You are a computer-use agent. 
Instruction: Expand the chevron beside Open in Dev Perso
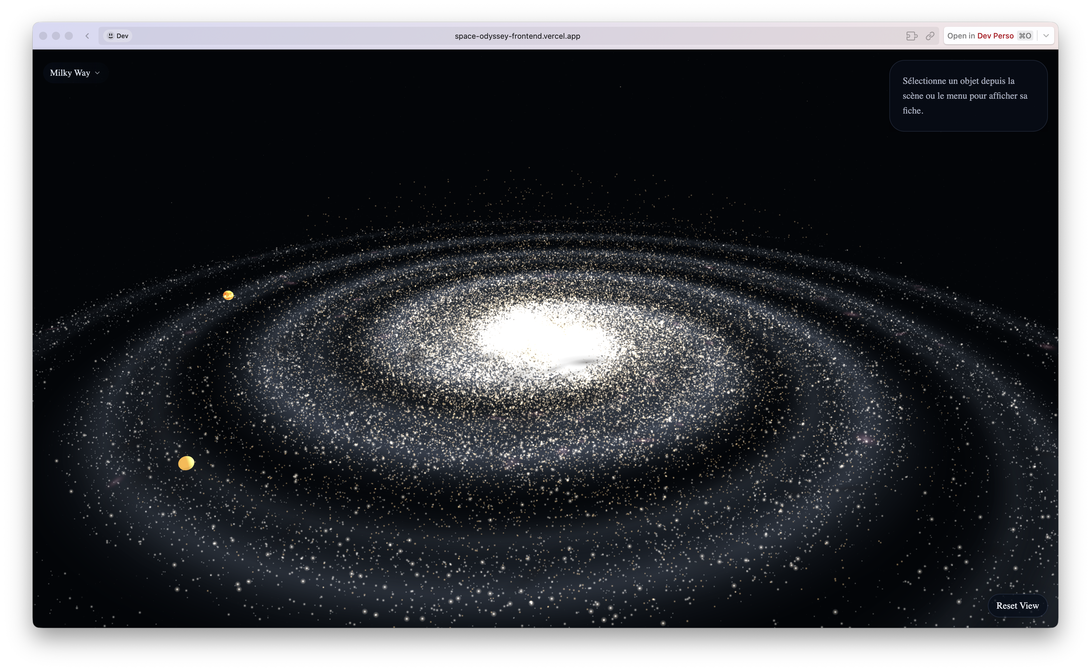point(1046,36)
